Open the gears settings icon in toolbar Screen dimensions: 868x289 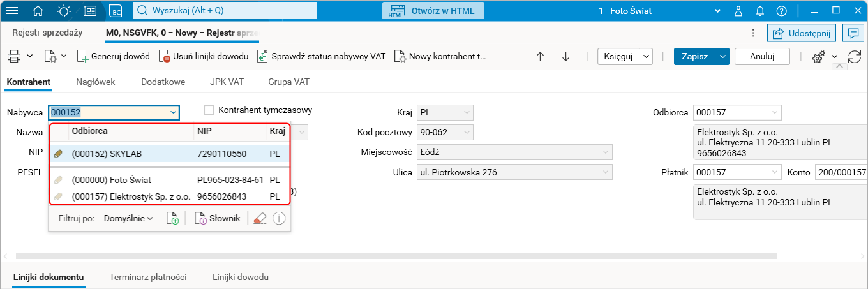tap(818, 57)
